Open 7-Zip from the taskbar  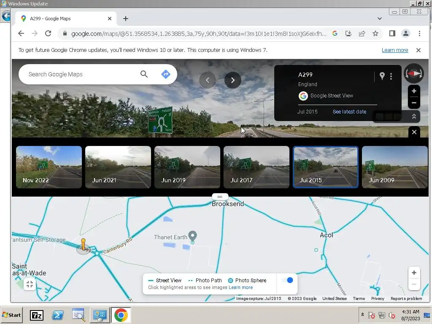pyautogui.click(x=37, y=315)
